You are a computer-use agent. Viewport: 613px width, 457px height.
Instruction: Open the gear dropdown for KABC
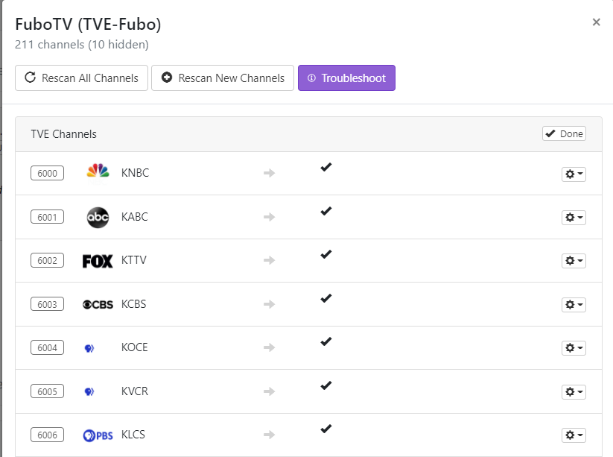click(x=574, y=218)
